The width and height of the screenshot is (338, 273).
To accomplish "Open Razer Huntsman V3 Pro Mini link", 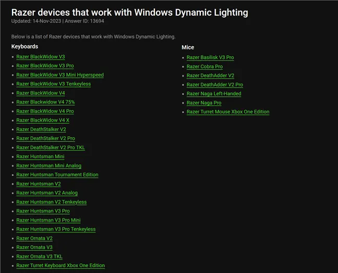I will (x=49, y=220).
